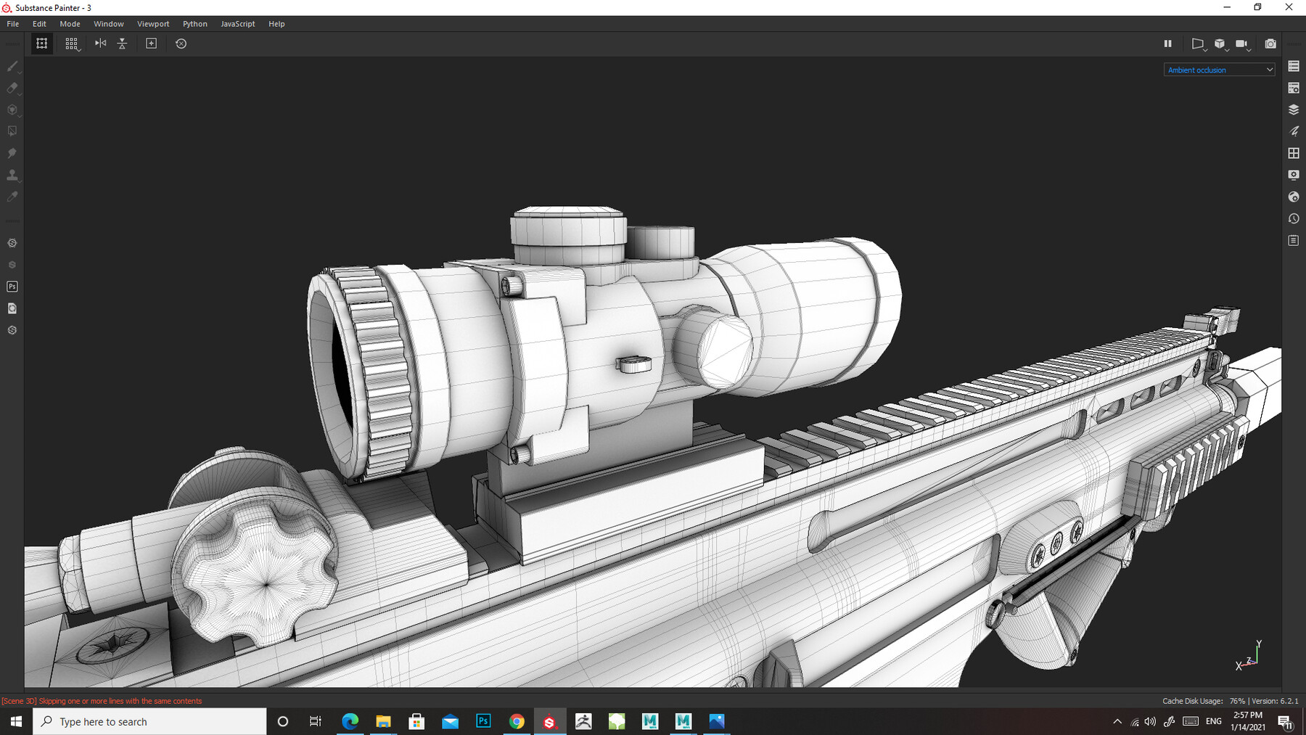Pause the viewport engine rendering

tap(1168, 44)
